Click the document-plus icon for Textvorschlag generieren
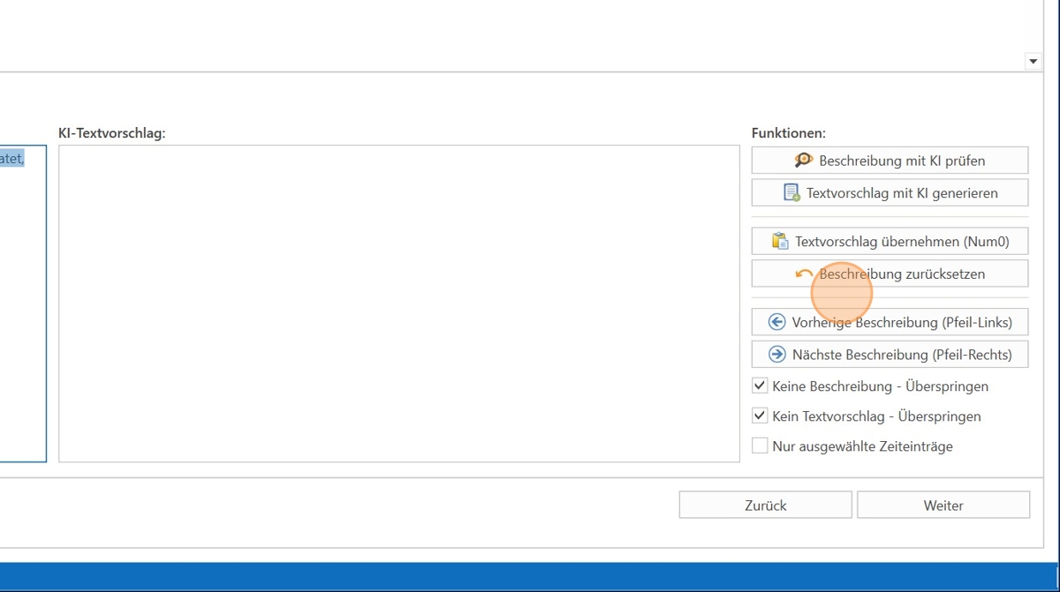Image resolution: width=1060 pixels, height=592 pixels. (x=791, y=192)
